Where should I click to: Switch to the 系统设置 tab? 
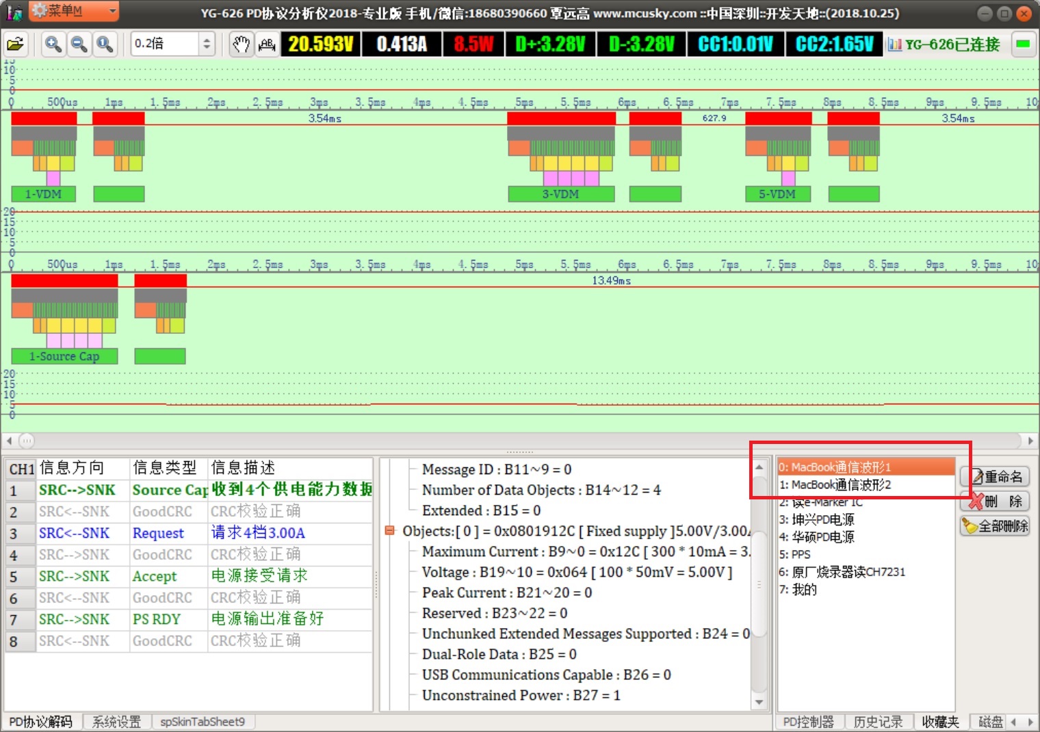pyautogui.click(x=116, y=722)
